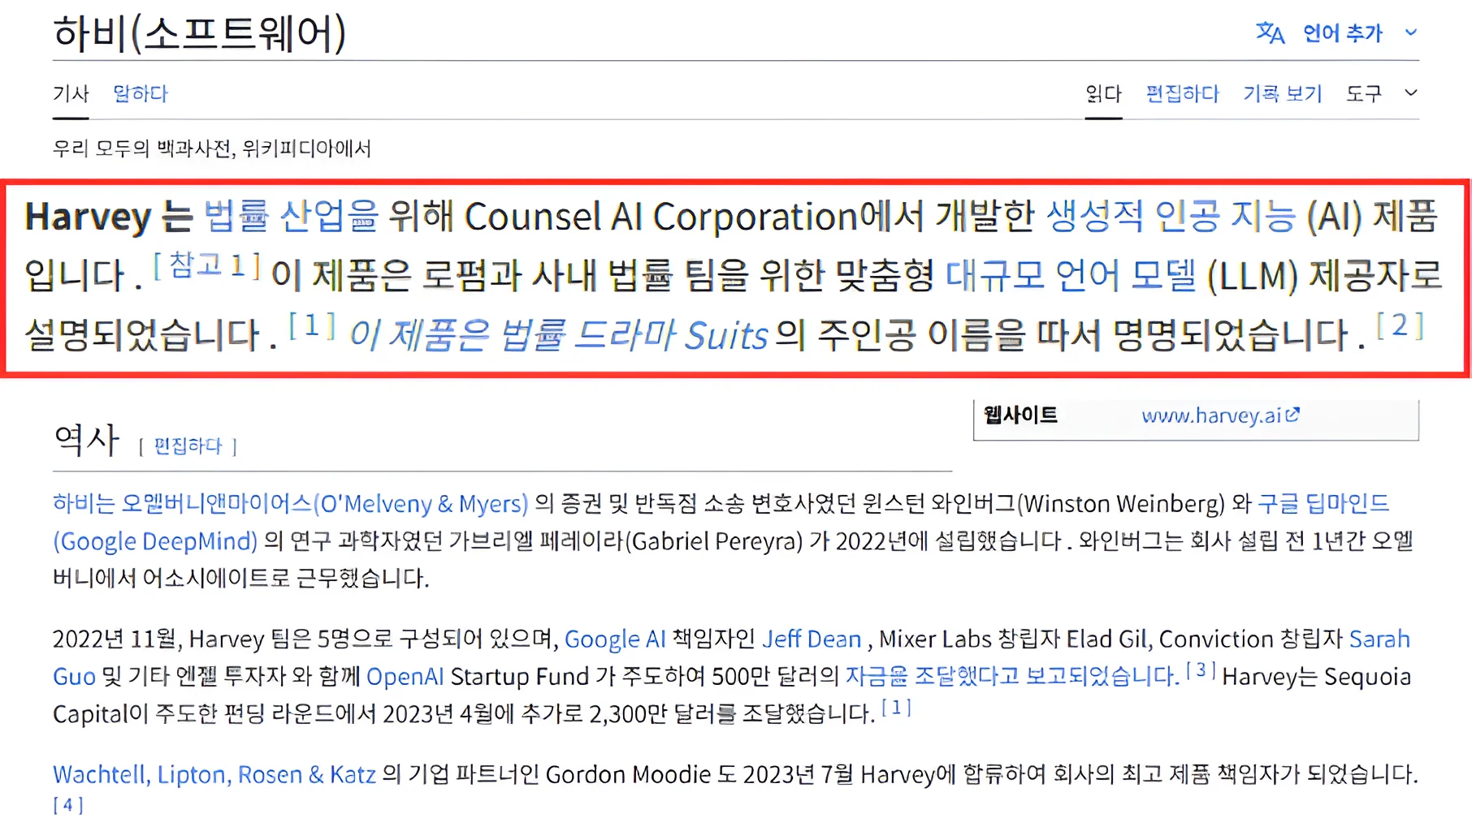The height and width of the screenshot is (831, 1472).
Task: Follow the 법률 산업을 link
Action: (x=290, y=217)
